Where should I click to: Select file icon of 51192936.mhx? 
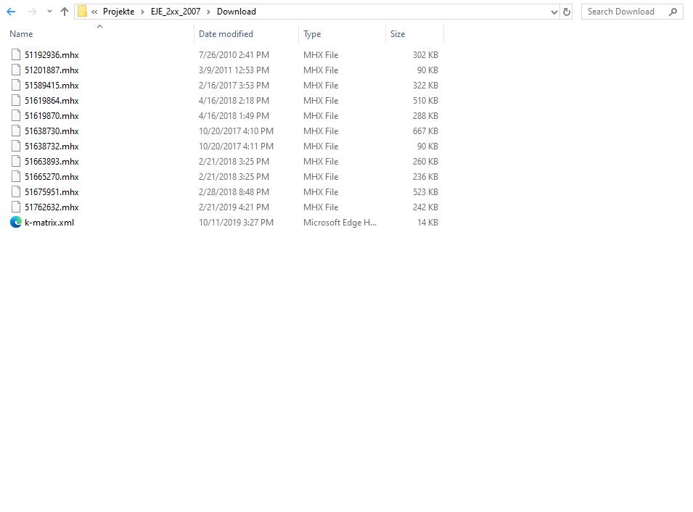(16, 55)
